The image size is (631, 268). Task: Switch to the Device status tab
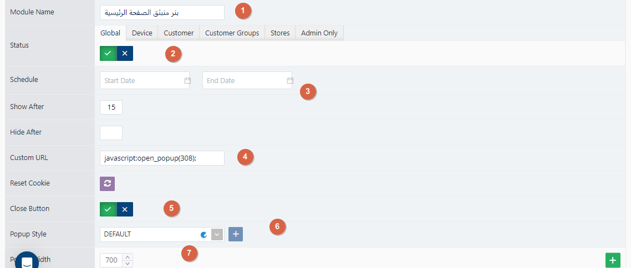(142, 33)
